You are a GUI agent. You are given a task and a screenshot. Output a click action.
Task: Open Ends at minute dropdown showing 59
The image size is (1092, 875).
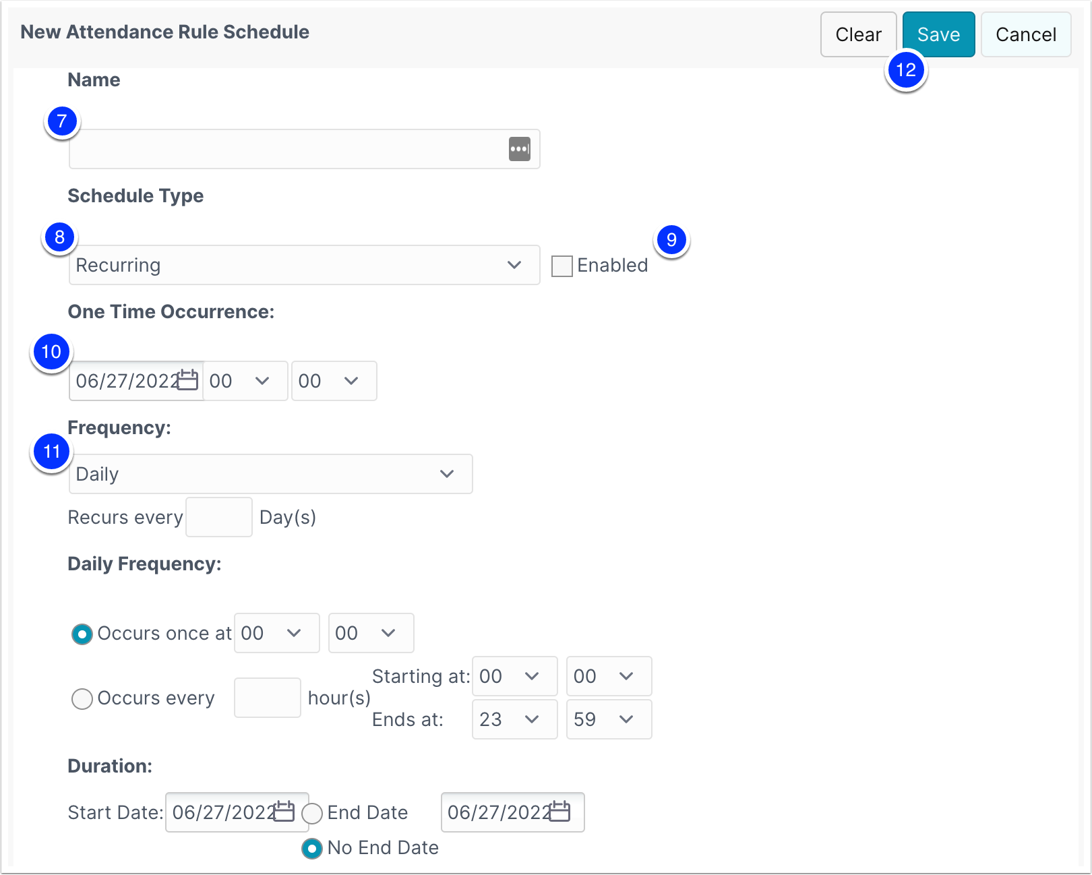pyautogui.click(x=609, y=719)
